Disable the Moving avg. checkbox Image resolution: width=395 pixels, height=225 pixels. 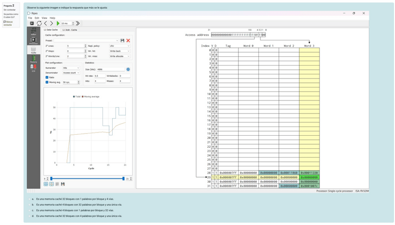pyautogui.click(x=47, y=82)
